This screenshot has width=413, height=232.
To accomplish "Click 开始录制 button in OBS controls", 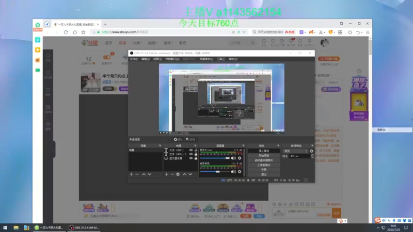I will coord(264,156).
